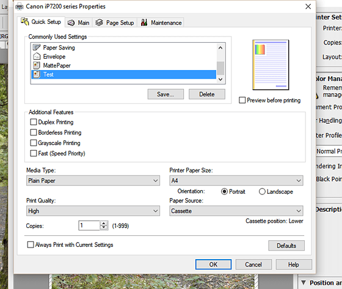Click the Envelope profile icon
Image resolution: width=342 pixels, height=289 pixels.
[x=37, y=57]
